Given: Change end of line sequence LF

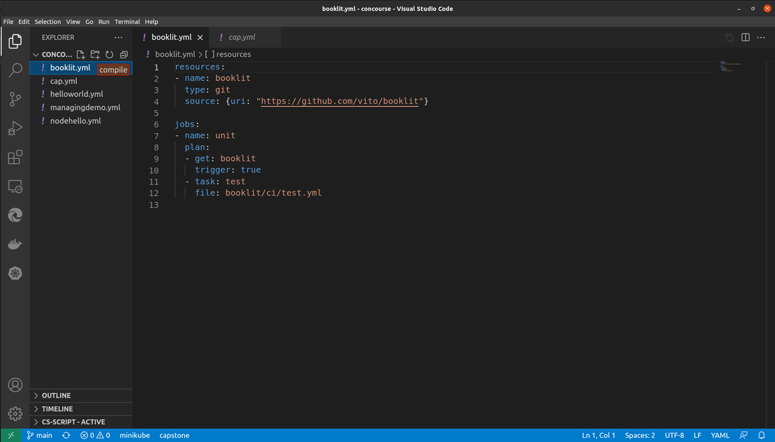Looking at the screenshot, I should click(x=697, y=435).
